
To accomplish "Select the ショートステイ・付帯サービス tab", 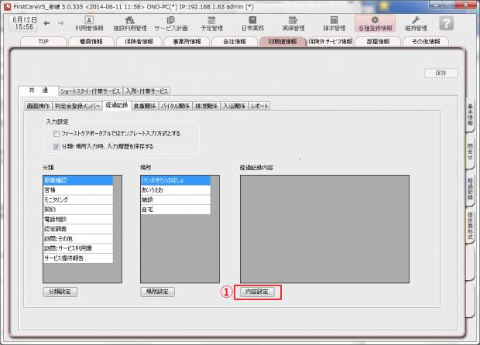I will pos(91,91).
